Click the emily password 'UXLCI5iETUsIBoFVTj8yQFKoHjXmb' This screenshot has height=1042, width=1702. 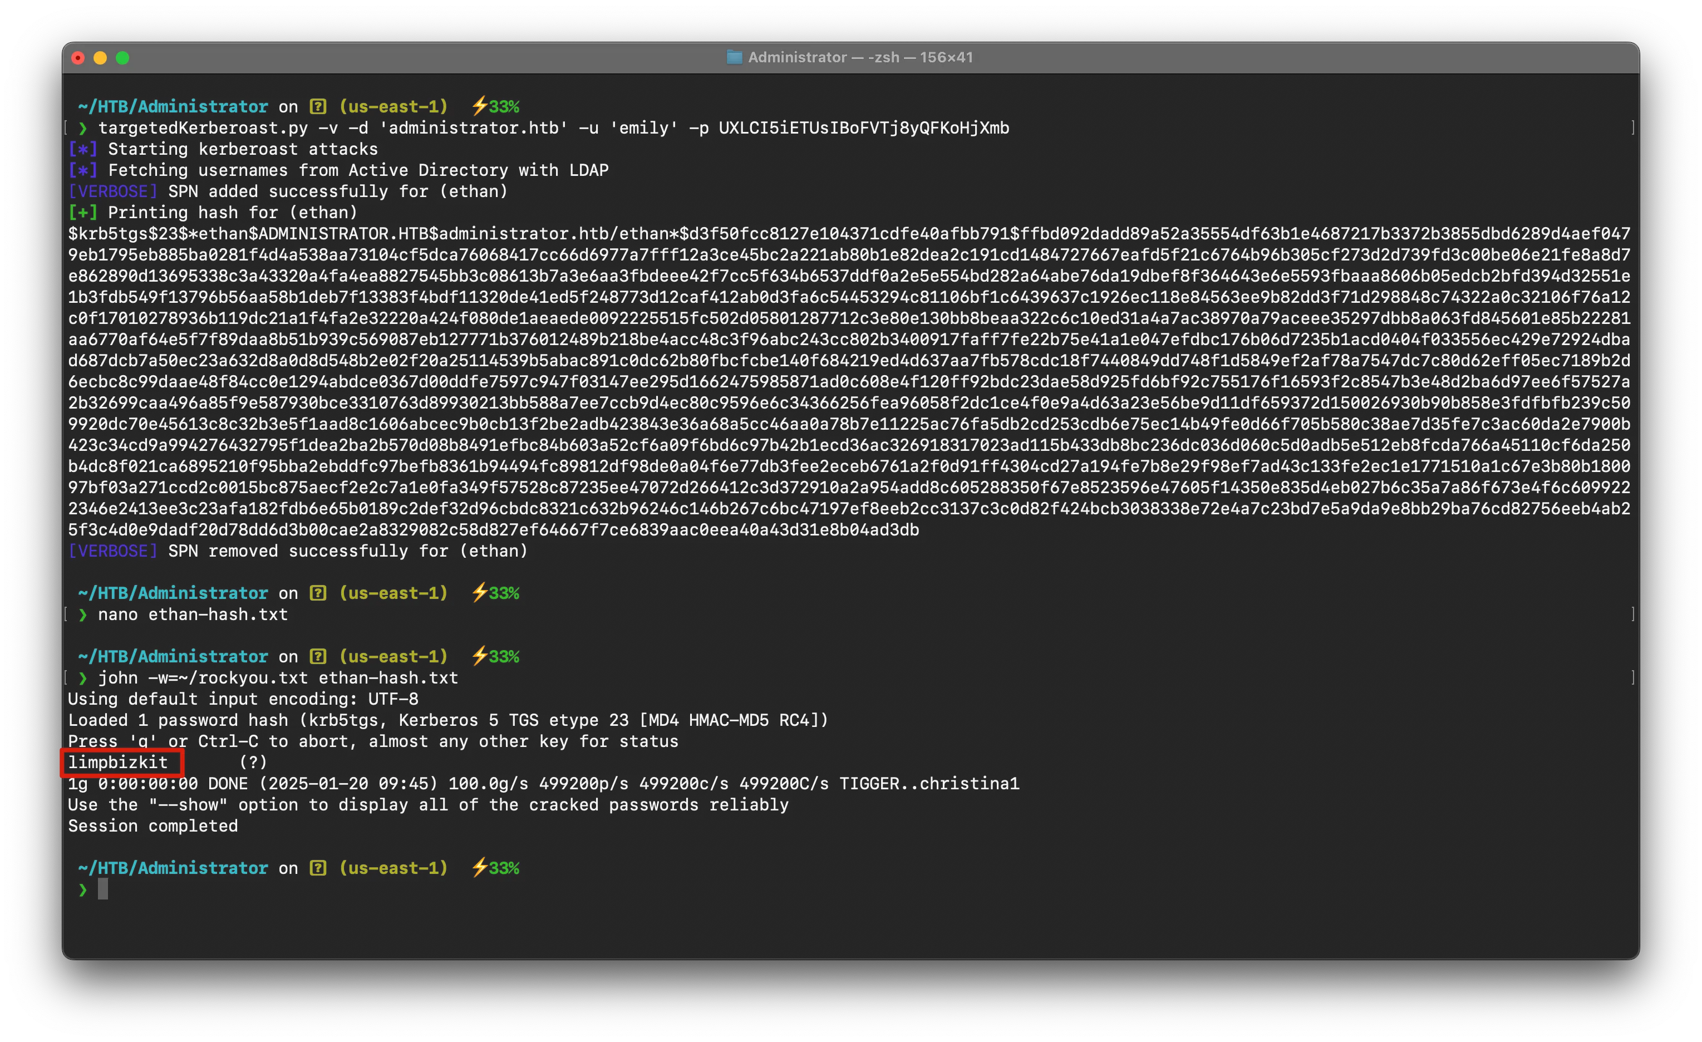tap(864, 128)
